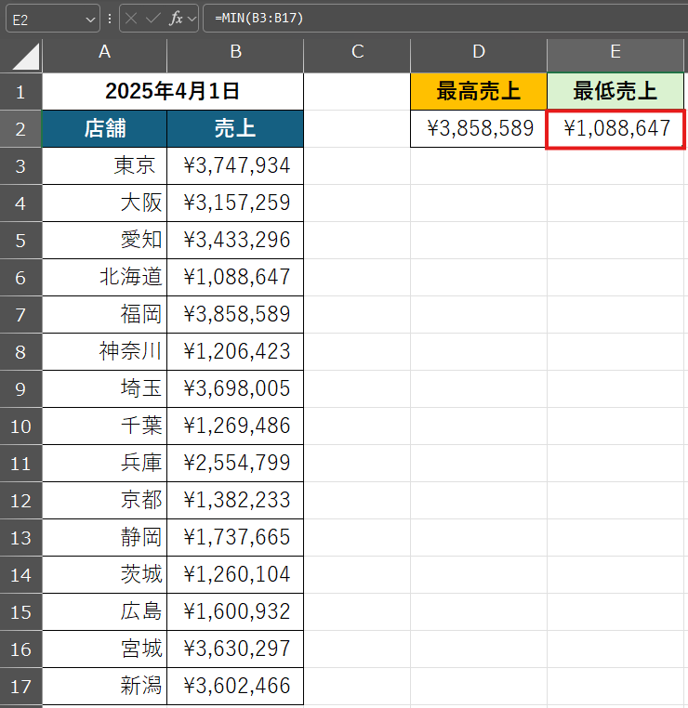Click the 広島 cell
The width and height of the screenshot is (688, 708).
[105, 611]
